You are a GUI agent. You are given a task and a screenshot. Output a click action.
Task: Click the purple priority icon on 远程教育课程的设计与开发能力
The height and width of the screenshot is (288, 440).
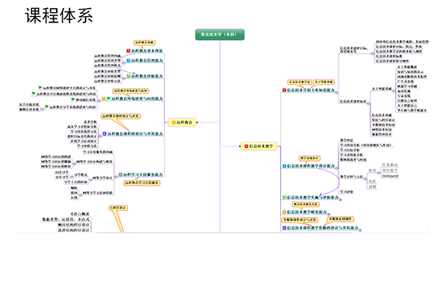(104, 134)
